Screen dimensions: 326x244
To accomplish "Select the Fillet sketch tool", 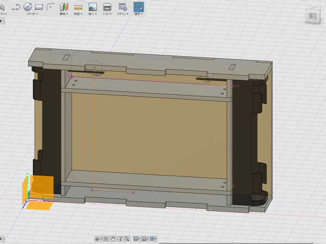I will (51, 7).
